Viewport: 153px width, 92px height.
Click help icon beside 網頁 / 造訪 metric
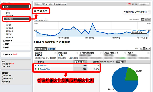[76, 53]
